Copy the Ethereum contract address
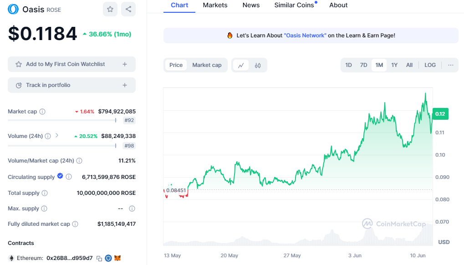Screen dimensions: 464x265 [99, 258]
